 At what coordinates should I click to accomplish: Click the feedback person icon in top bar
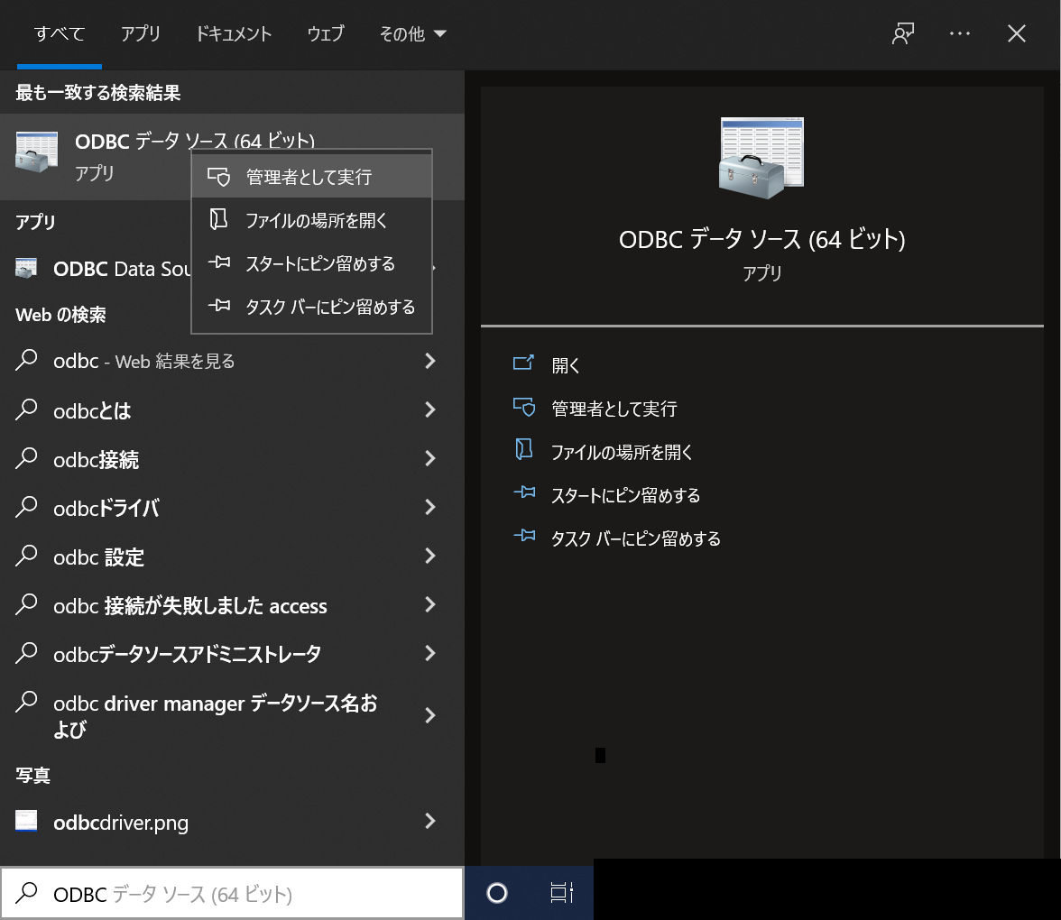pos(902,33)
